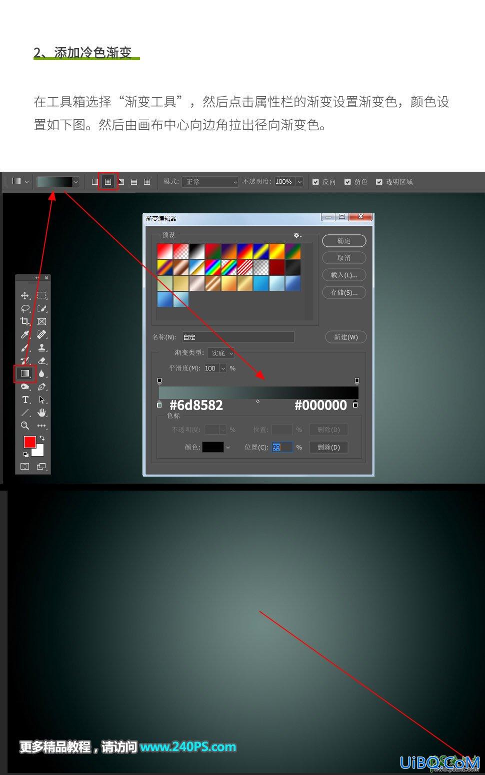The height and width of the screenshot is (775, 485).
Task: Open the 渐变类型 gradient type dropdown
Action: pos(221,353)
